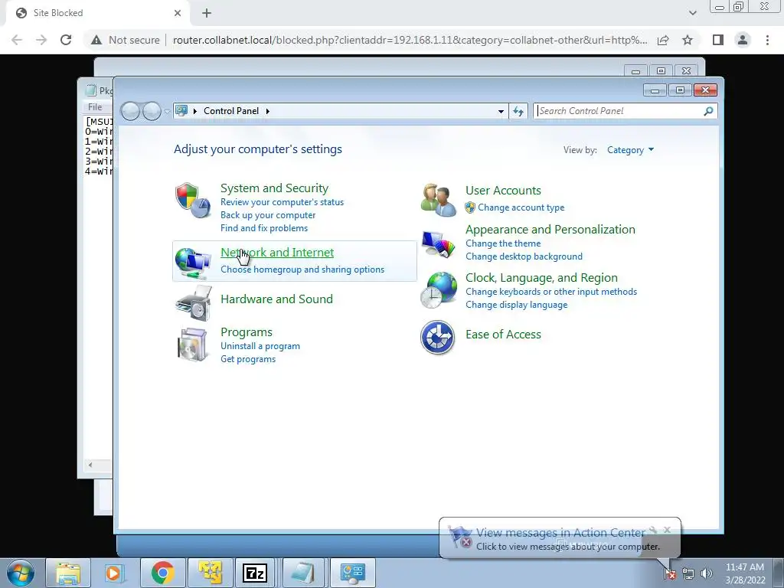Go back in Chrome
784x588 pixels.
17,40
